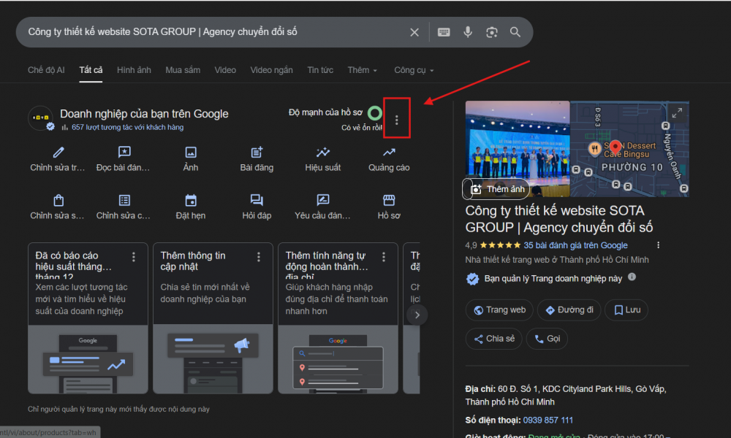Open the Hiệu suất performance icon
This screenshot has height=438, width=731.
pos(323,153)
